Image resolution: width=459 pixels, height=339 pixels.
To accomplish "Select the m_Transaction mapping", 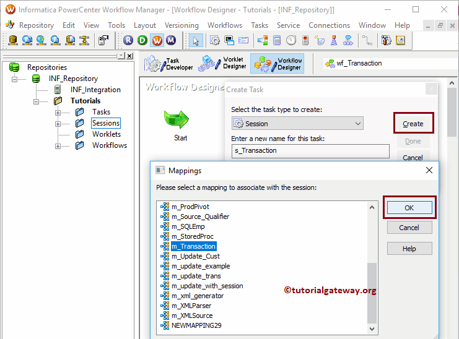I will 193,246.
